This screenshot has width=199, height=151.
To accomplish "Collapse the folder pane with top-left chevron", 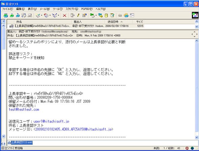I will pos(4,21).
